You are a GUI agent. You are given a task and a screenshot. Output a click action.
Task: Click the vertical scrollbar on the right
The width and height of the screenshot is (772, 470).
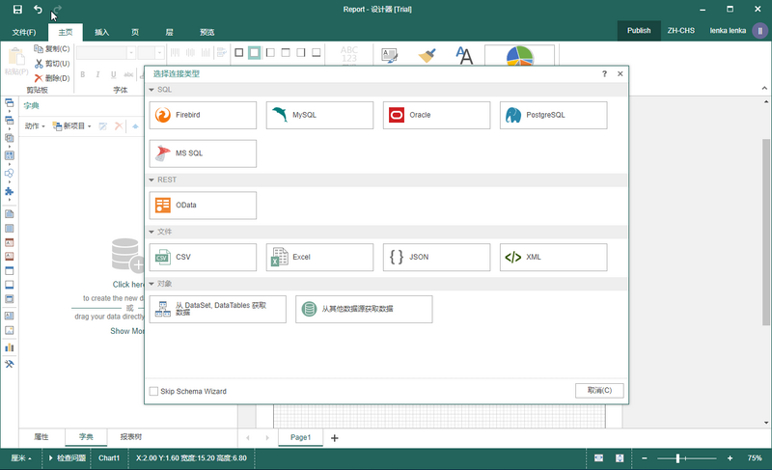click(766, 232)
